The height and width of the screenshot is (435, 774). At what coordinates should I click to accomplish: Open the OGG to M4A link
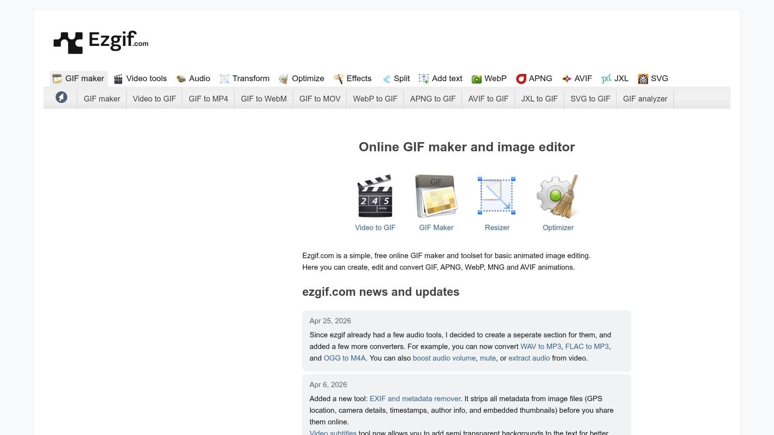tap(344, 358)
